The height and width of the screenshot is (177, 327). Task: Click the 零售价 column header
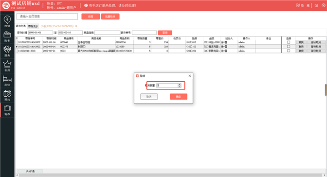coord(160,38)
